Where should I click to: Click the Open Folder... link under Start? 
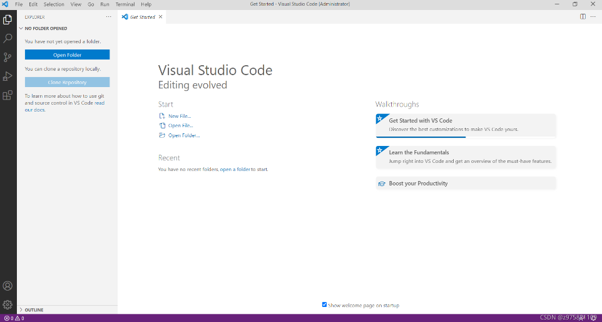184,135
